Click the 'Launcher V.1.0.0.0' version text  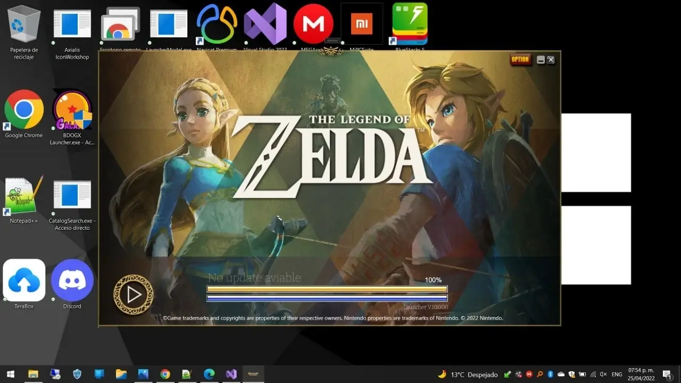426,307
